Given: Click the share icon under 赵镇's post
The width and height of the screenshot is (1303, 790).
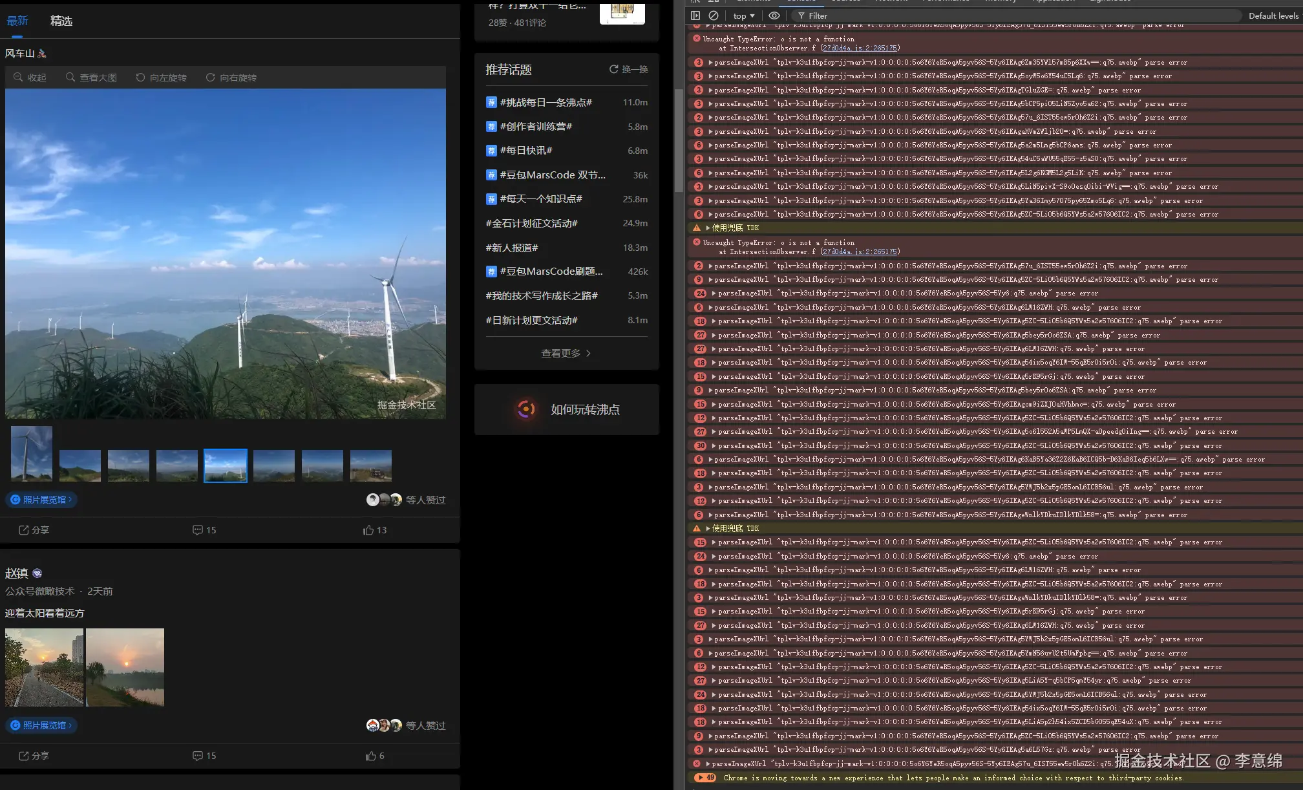Looking at the screenshot, I should tap(24, 756).
